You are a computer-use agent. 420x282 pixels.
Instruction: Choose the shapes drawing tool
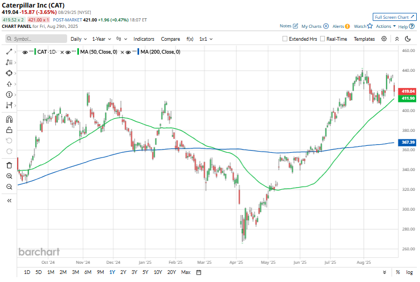tap(9, 73)
